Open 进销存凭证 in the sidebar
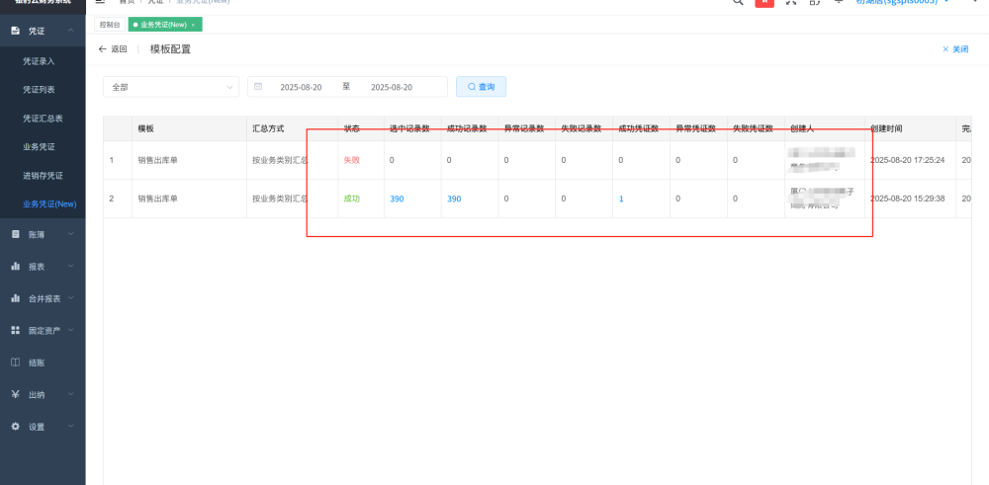989x485 pixels. tap(43, 176)
